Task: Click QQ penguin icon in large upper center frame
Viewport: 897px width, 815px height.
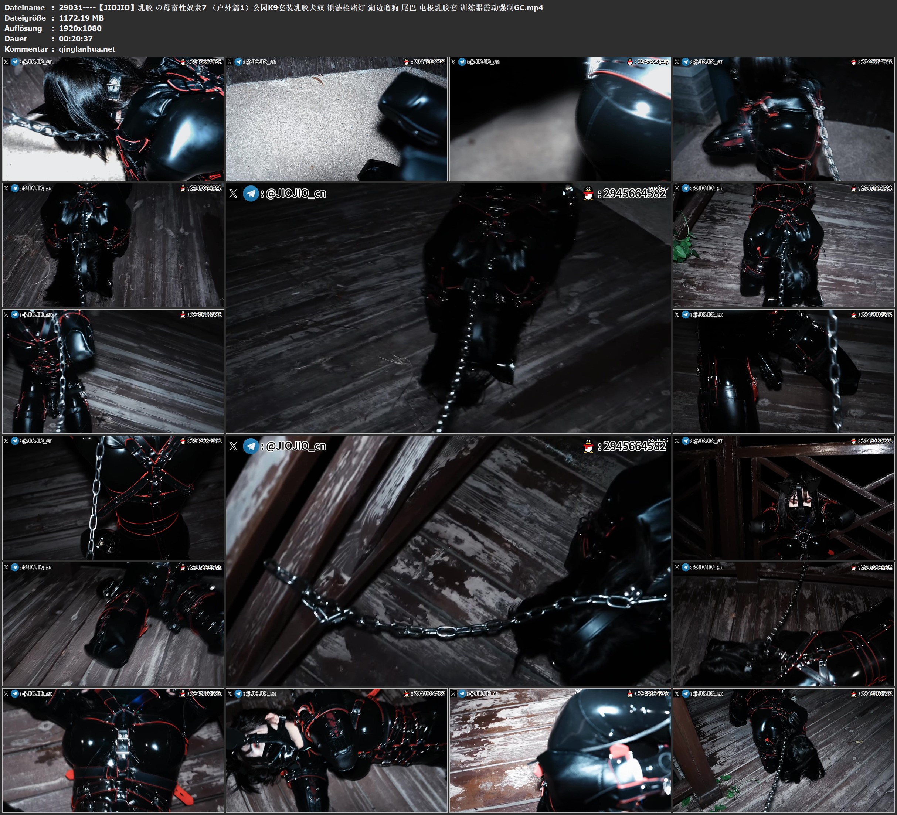Action: (588, 194)
